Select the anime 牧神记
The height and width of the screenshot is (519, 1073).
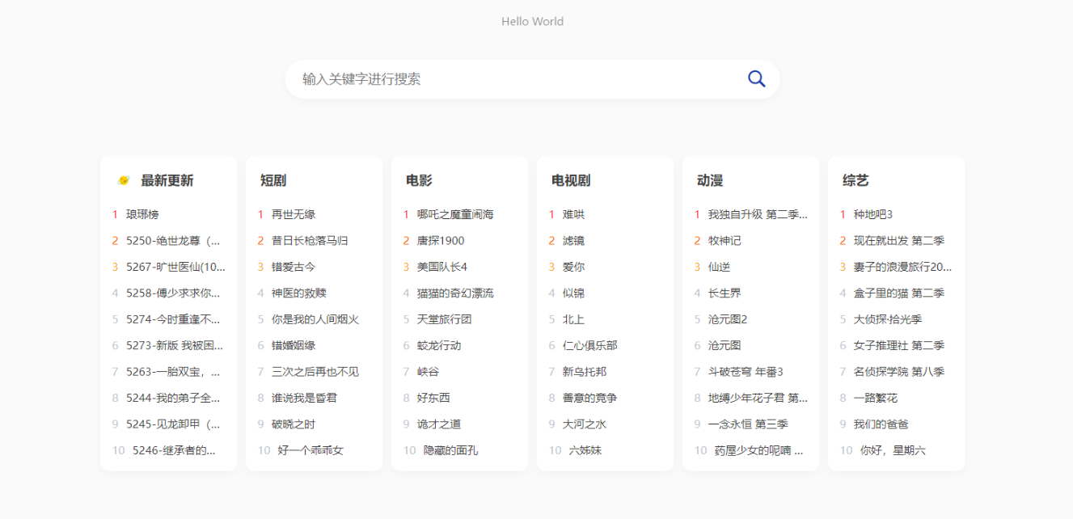724,240
